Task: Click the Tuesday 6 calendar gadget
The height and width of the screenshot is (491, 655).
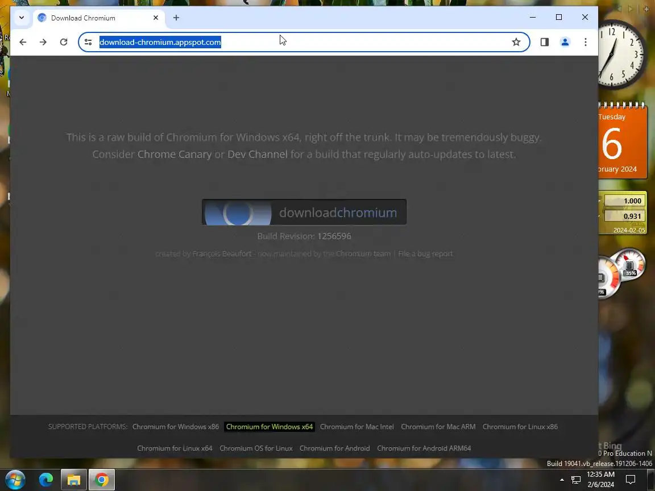Action: click(623, 141)
